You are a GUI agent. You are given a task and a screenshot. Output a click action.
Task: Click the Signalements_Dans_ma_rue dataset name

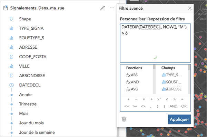[x=37, y=8]
